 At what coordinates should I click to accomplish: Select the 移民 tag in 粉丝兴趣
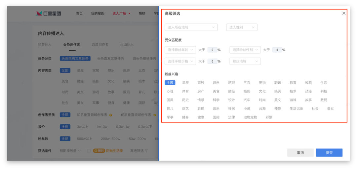pos(231,108)
